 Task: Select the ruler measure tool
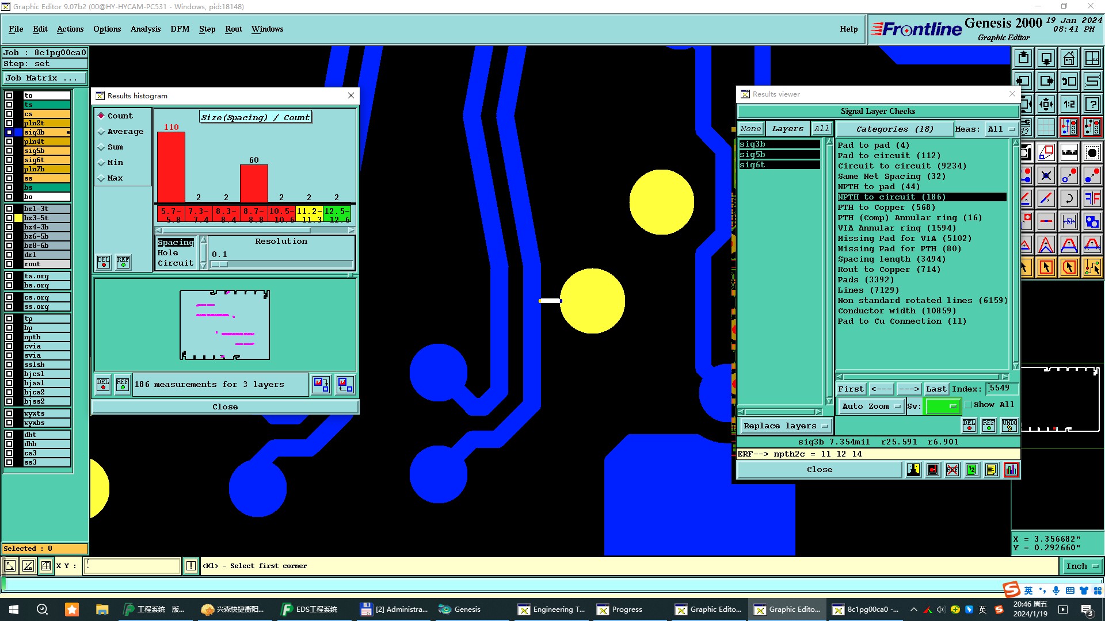click(1069, 152)
